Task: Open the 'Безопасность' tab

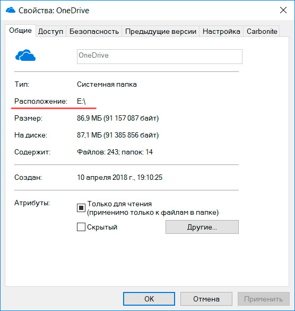Action: pos(94,31)
